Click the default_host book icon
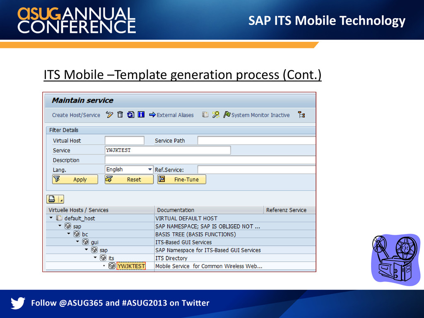 59,218
